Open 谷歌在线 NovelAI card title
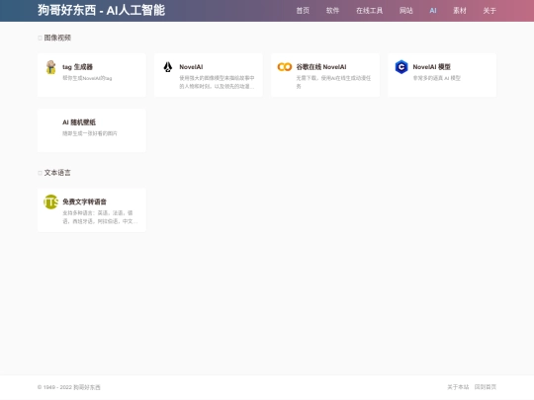This screenshot has width=534, height=400. 321,67
